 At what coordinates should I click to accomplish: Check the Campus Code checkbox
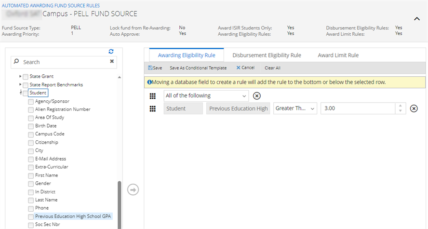click(x=31, y=135)
